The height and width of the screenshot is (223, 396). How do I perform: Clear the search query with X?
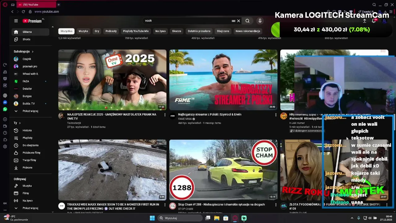pyautogui.click(x=239, y=21)
